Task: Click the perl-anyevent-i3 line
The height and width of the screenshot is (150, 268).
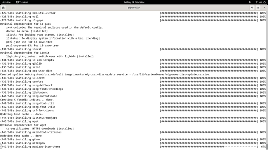Action: tap(32, 46)
